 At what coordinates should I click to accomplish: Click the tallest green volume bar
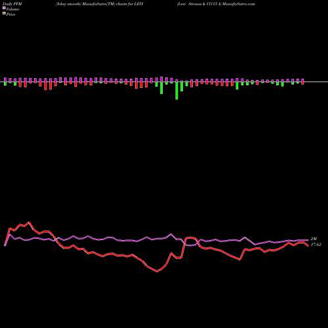(176, 91)
